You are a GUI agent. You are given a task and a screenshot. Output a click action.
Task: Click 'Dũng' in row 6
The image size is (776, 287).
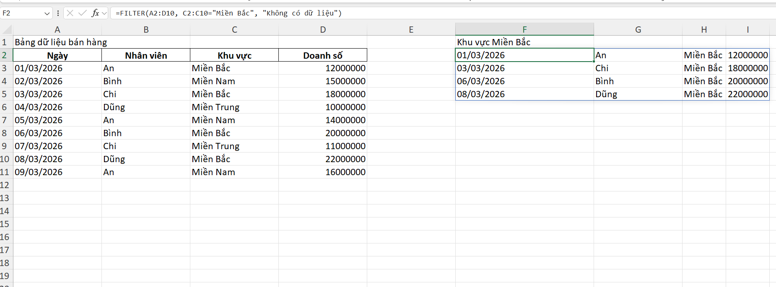146,107
